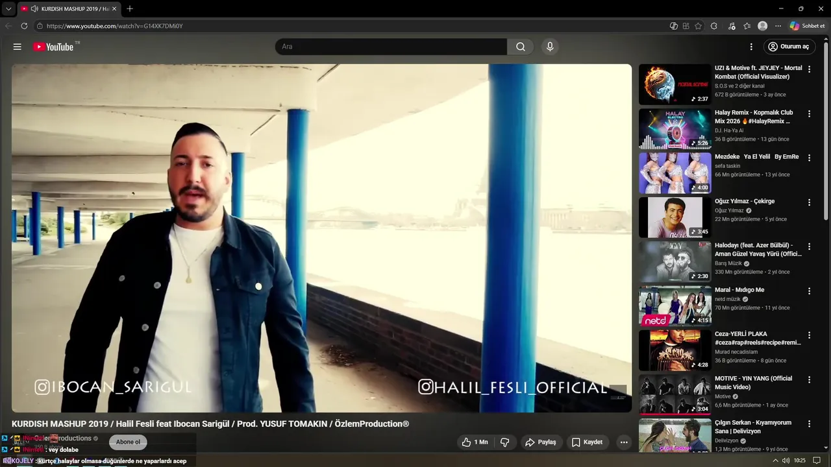Open Oğuz Yılmaz - Çekirge video title
Image resolution: width=831 pixels, height=467 pixels.
[x=745, y=201]
